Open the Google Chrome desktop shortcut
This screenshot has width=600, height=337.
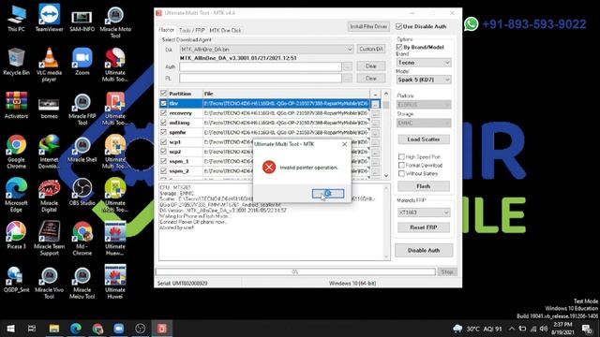point(16,152)
